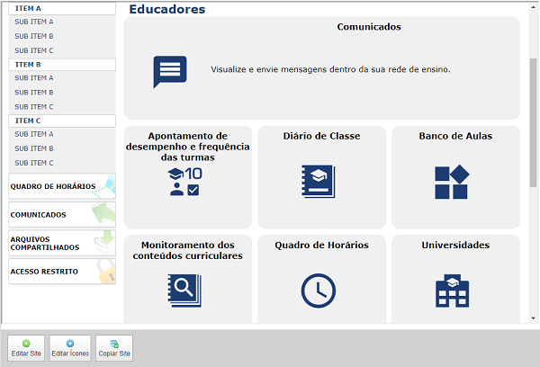Click the Comunicados speech bubble icon
This screenshot has width=540, height=367.
[170, 72]
